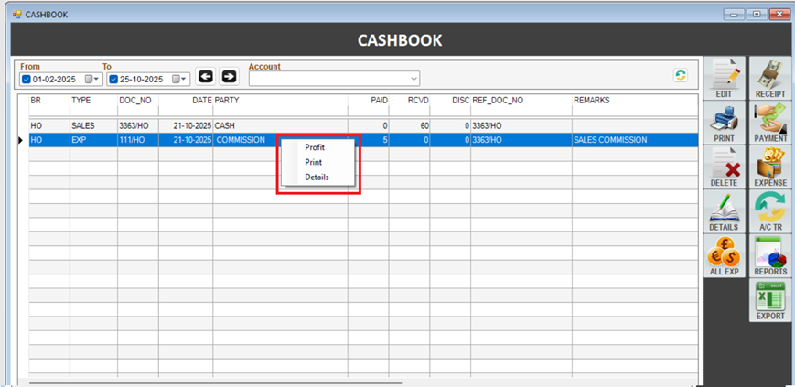Click the 3363/HO document number cell
This screenshot has width=795, height=387.
click(x=138, y=125)
